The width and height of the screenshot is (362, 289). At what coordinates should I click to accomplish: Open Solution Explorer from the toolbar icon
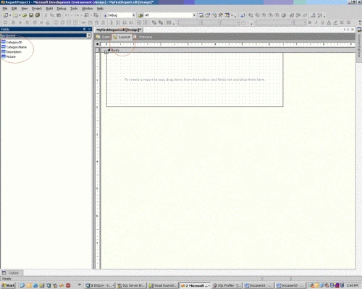[x=201, y=15]
